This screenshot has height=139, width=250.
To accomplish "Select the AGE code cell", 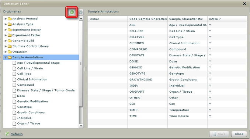I will tap(147, 25).
